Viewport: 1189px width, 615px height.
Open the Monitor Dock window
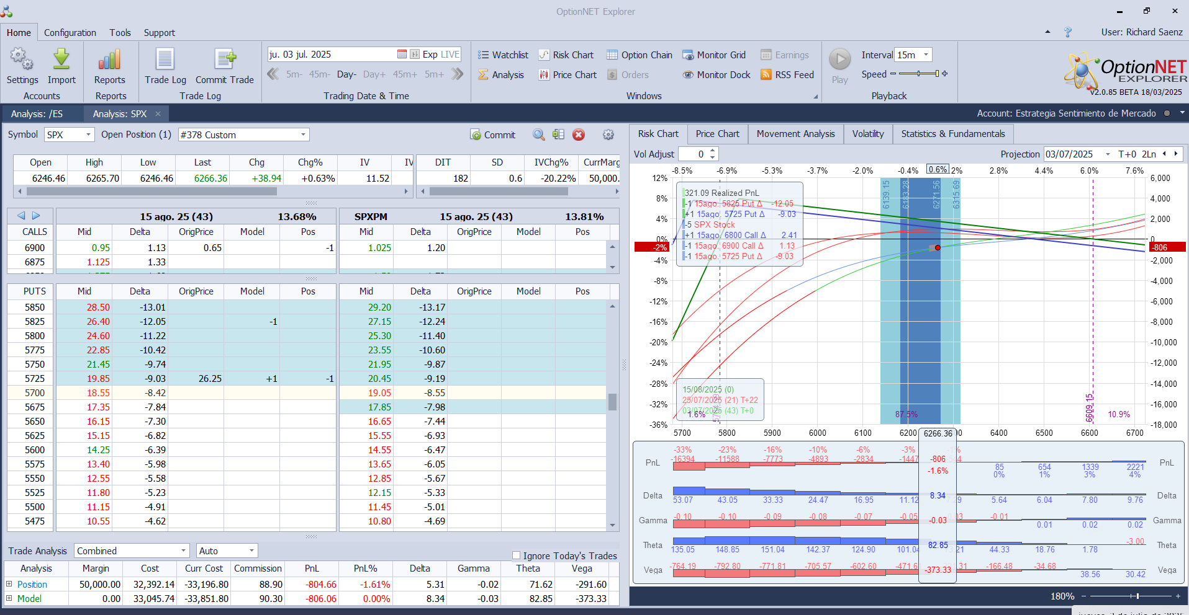tap(717, 75)
